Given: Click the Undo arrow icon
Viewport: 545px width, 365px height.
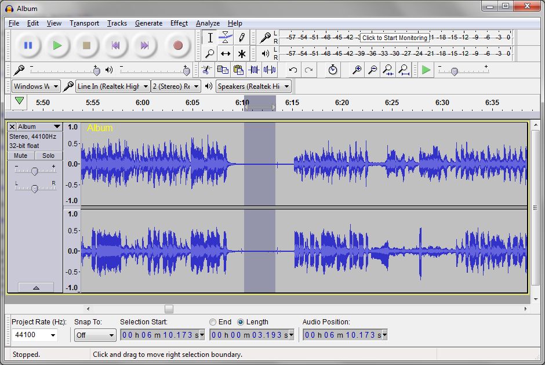Looking at the screenshot, I should click(x=293, y=70).
